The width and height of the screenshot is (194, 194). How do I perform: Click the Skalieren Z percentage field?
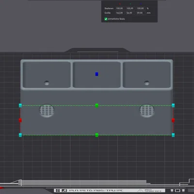coord(140,8)
